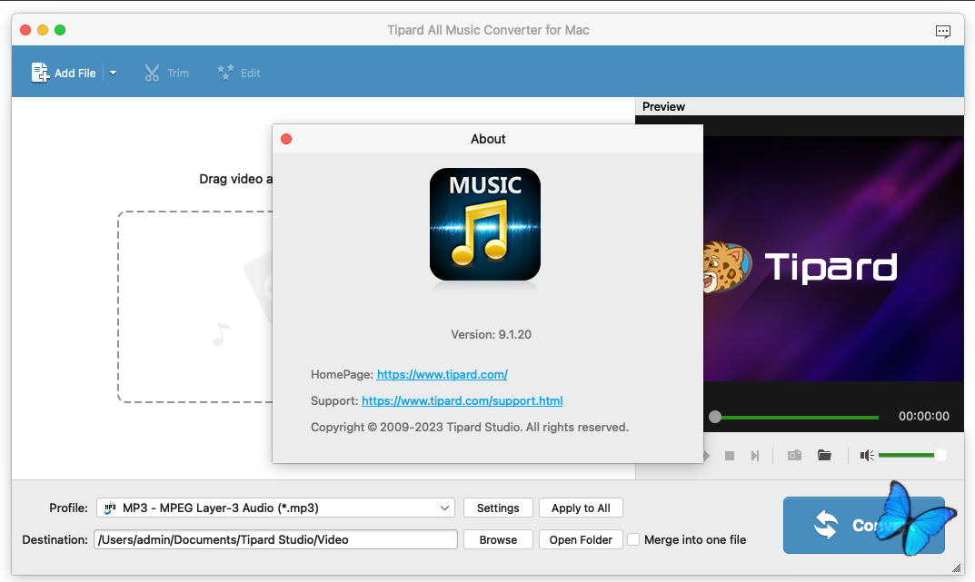Open the snapshot folder icon
The height and width of the screenshot is (582, 975).
[824, 455]
